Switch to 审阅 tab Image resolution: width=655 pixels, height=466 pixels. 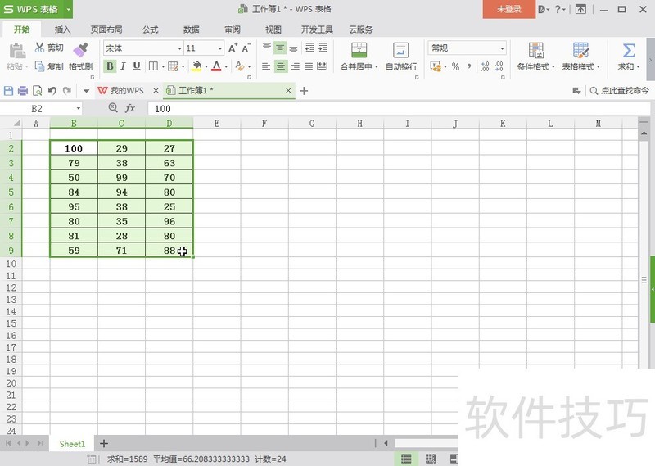(233, 29)
